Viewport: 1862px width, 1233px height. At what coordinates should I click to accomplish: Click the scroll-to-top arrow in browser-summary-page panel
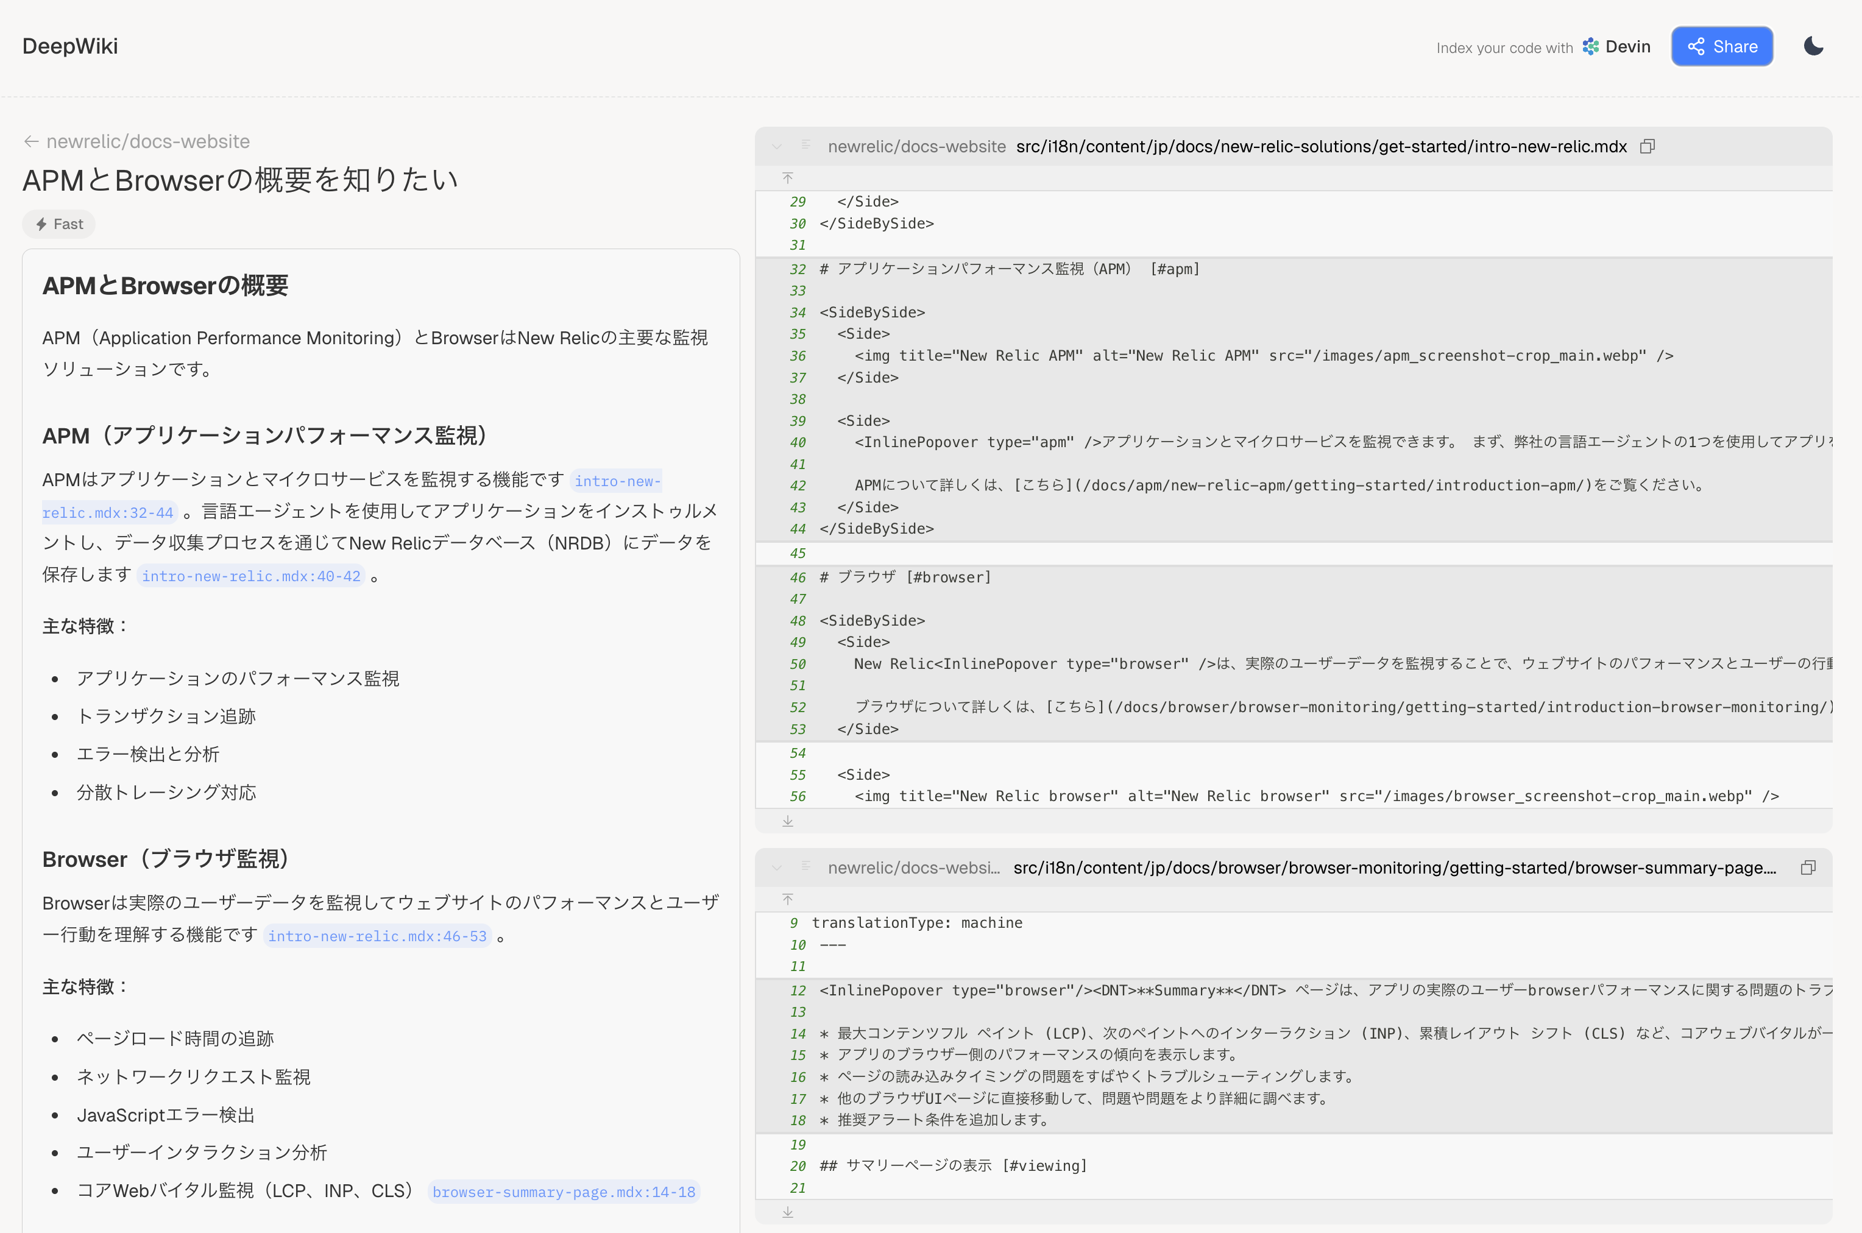788,900
